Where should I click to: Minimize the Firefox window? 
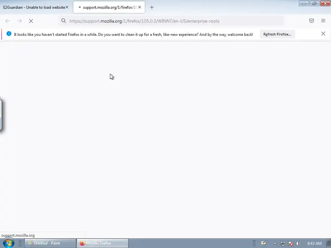pos(304,3)
